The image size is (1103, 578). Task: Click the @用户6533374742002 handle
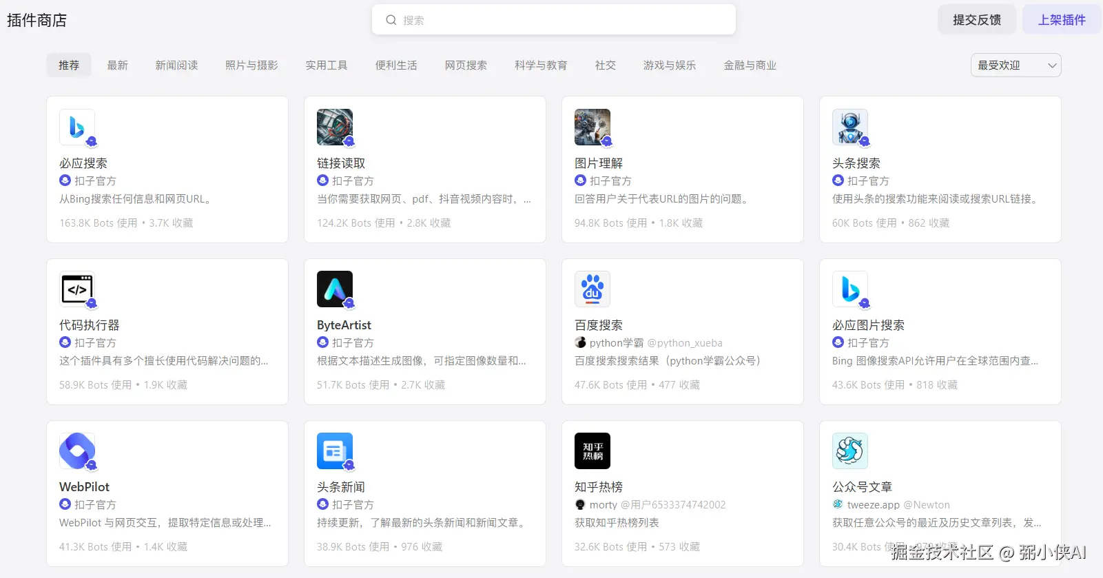pyautogui.click(x=673, y=504)
